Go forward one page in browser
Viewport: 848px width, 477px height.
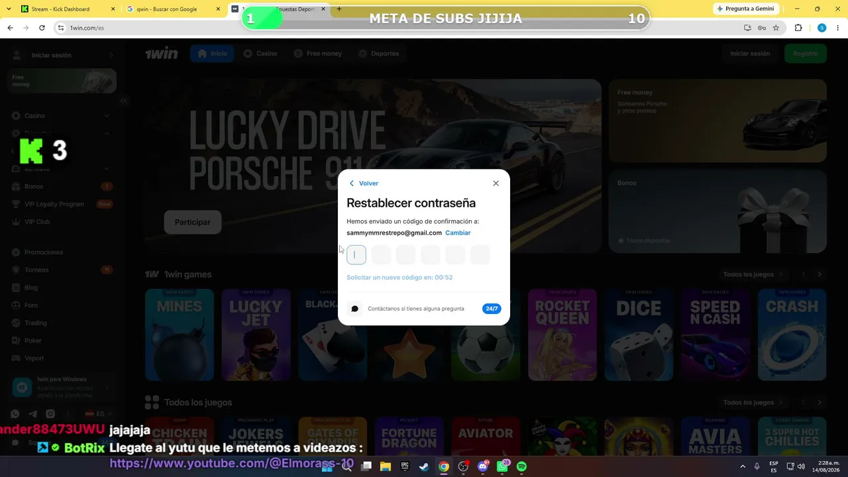point(26,28)
